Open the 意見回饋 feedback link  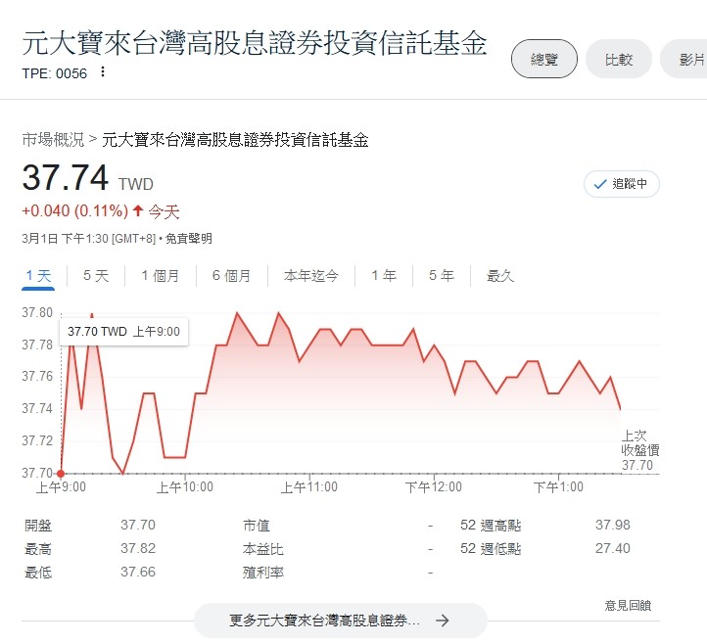pos(628,605)
